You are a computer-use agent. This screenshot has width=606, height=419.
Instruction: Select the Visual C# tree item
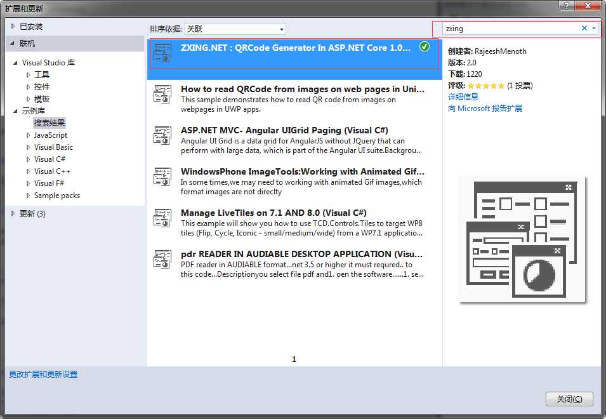click(49, 159)
